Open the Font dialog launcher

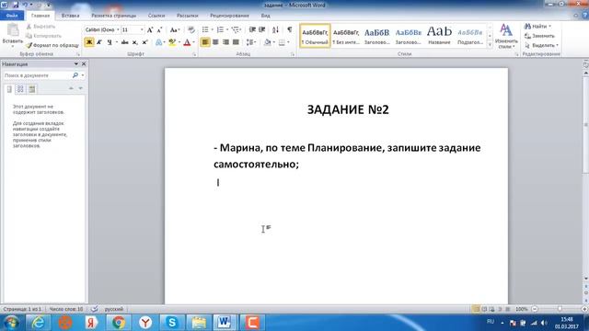194,55
